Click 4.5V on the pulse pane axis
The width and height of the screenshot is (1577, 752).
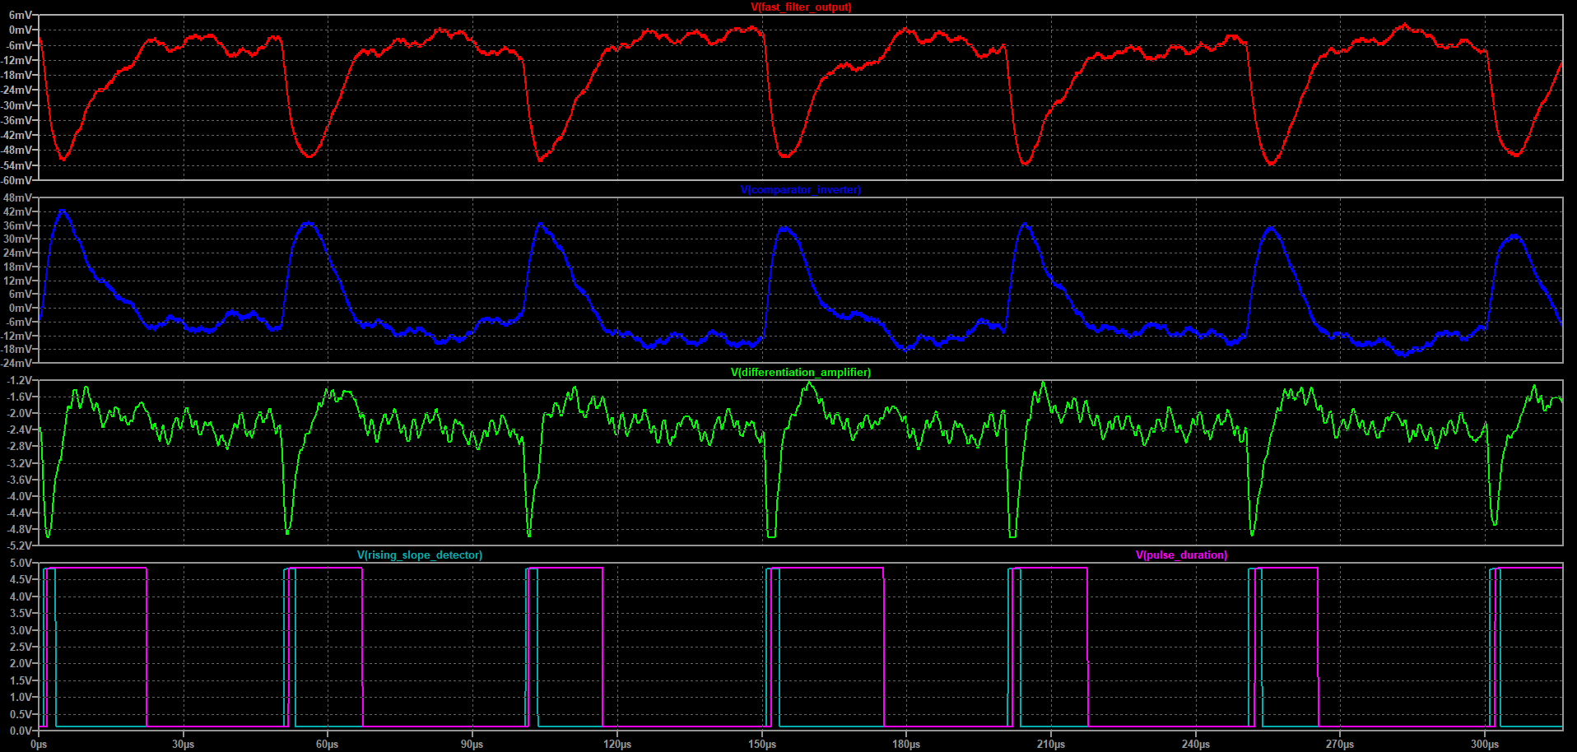[21, 580]
